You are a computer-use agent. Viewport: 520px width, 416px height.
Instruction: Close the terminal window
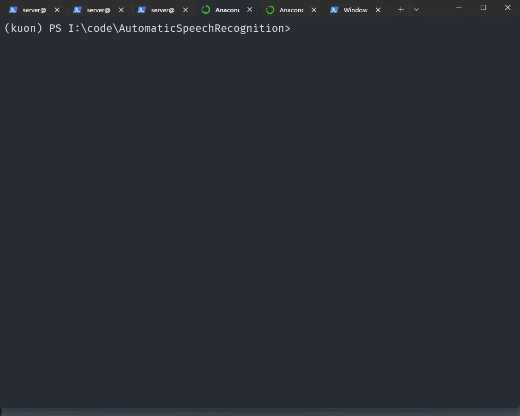click(x=508, y=7)
